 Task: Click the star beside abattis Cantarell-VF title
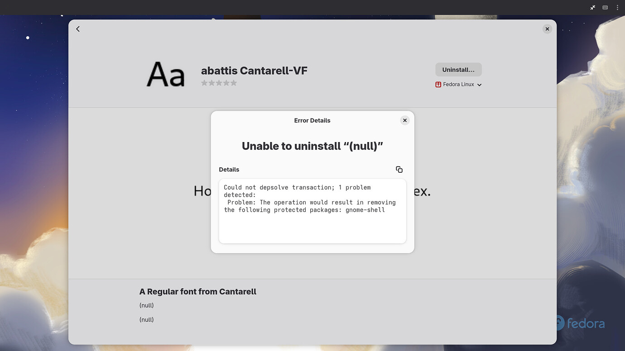pos(204,83)
